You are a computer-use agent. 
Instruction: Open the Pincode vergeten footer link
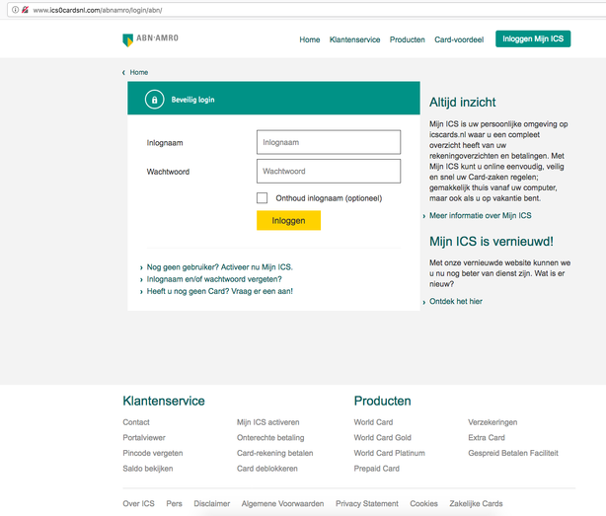click(153, 453)
